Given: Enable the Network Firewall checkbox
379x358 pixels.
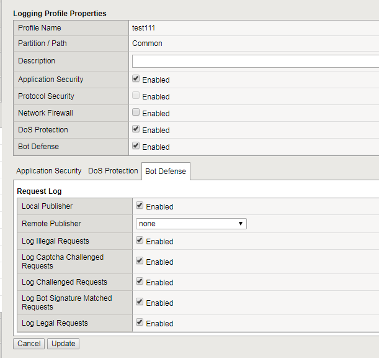Looking at the screenshot, I should click(x=136, y=113).
